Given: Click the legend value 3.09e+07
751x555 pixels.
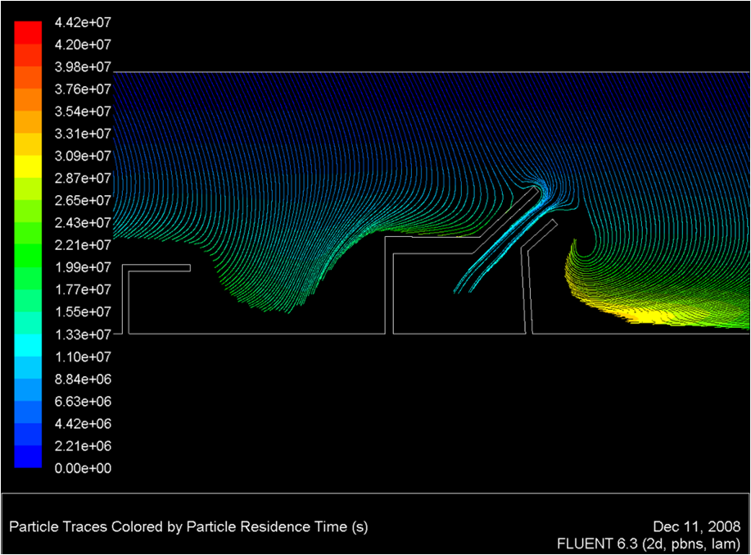Looking at the screenshot, I should tap(83, 157).
